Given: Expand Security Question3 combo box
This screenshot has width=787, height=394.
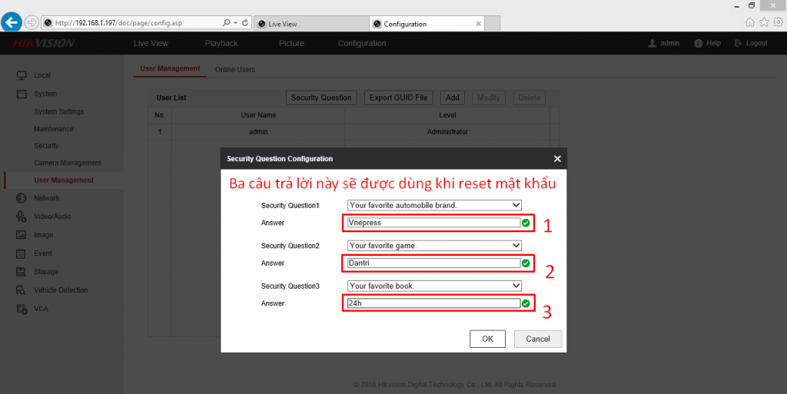Looking at the screenshot, I should [x=434, y=286].
